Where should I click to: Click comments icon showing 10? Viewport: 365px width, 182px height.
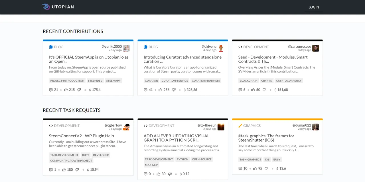point(240,169)
